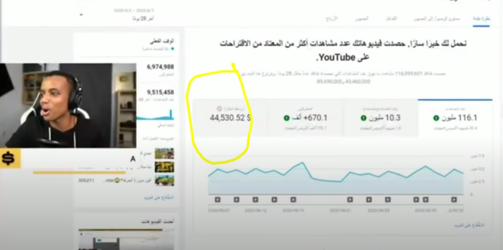Open the top video thumbnail in the realtime list
The image size is (503, 250).
tap(164, 153)
